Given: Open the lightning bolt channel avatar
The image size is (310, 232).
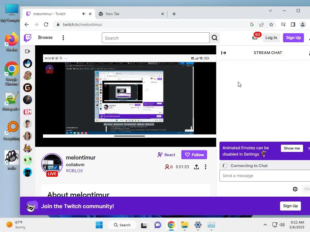Looking at the screenshot, I should [x=28, y=100].
